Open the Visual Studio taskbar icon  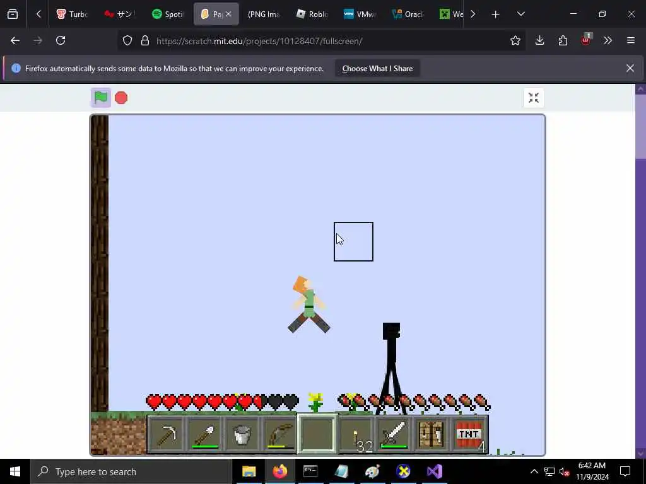[x=435, y=471]
